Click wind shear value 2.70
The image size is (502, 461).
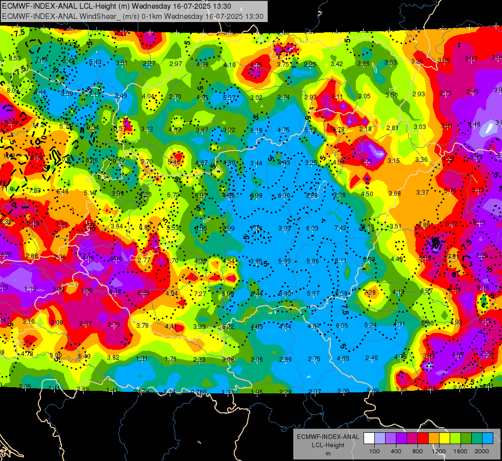pos(175,97)
